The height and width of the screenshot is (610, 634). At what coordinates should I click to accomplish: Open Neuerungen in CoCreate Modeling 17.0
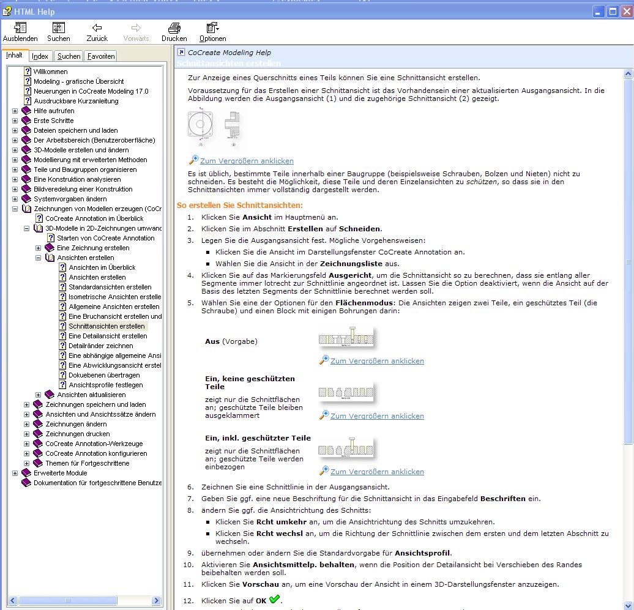(x=91, y=91)
